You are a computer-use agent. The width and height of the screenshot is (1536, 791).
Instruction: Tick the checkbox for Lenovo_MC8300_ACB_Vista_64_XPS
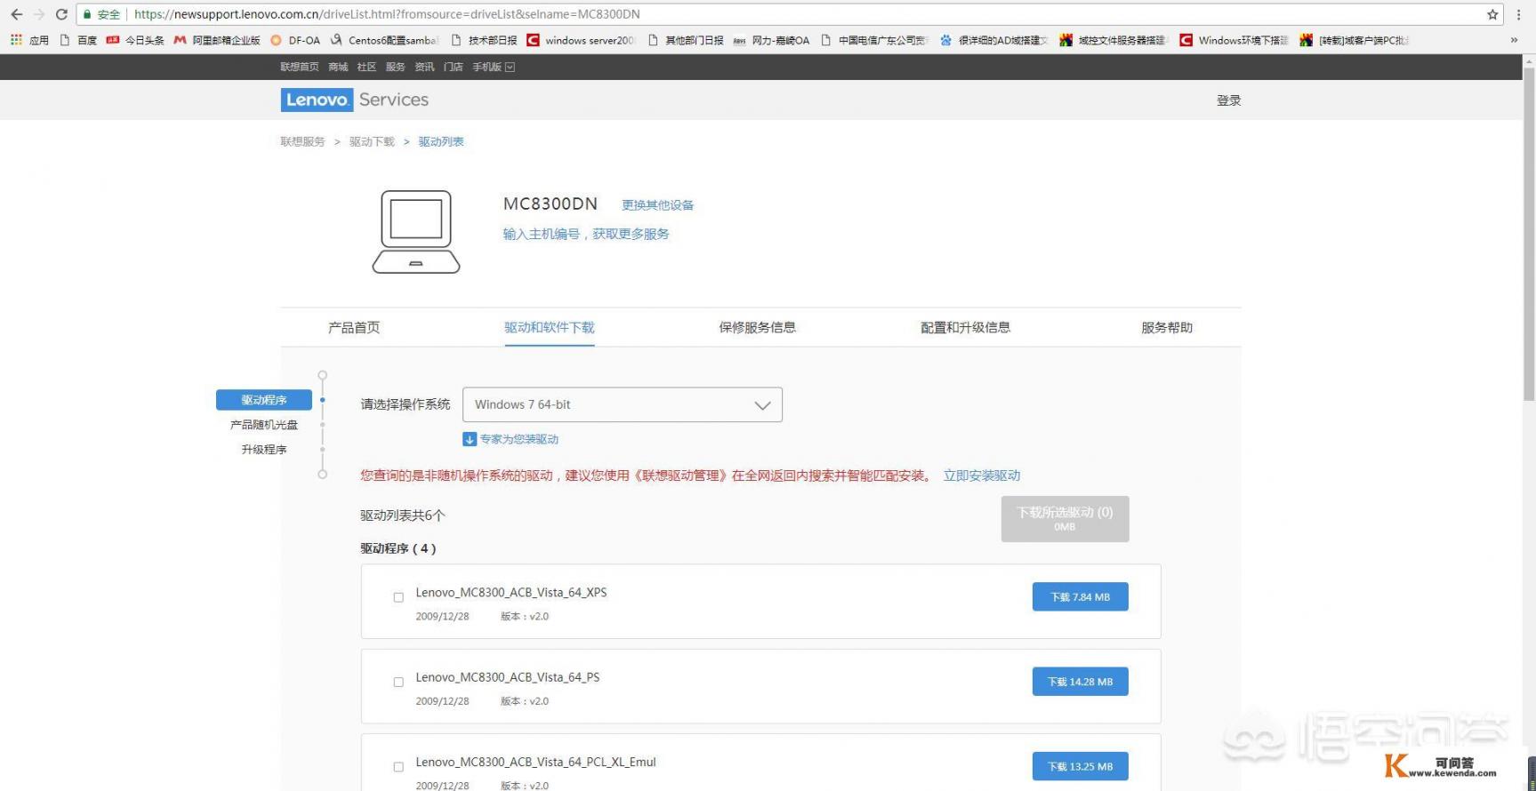(398, 597)
